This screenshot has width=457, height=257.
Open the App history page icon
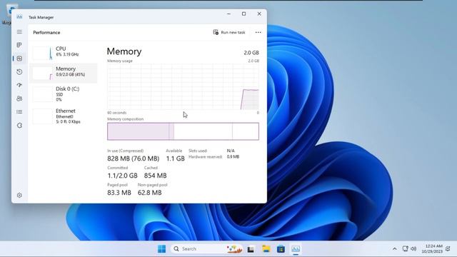pos(19,71)
